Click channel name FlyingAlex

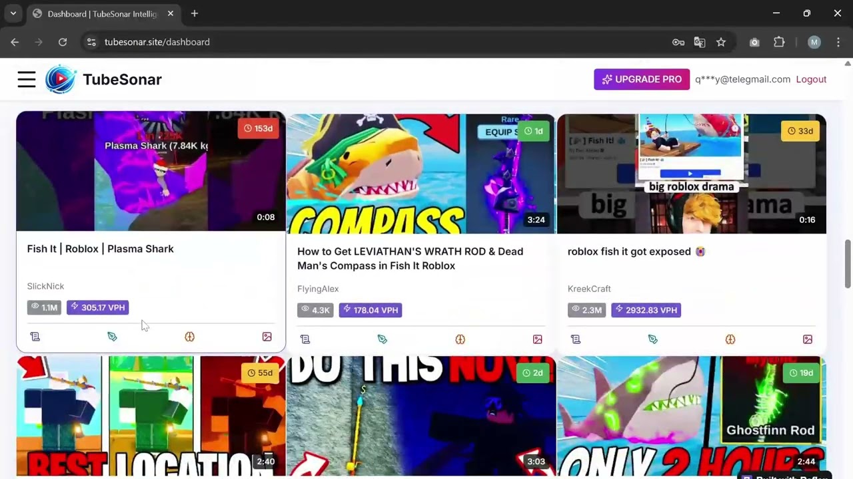[318, 289]
